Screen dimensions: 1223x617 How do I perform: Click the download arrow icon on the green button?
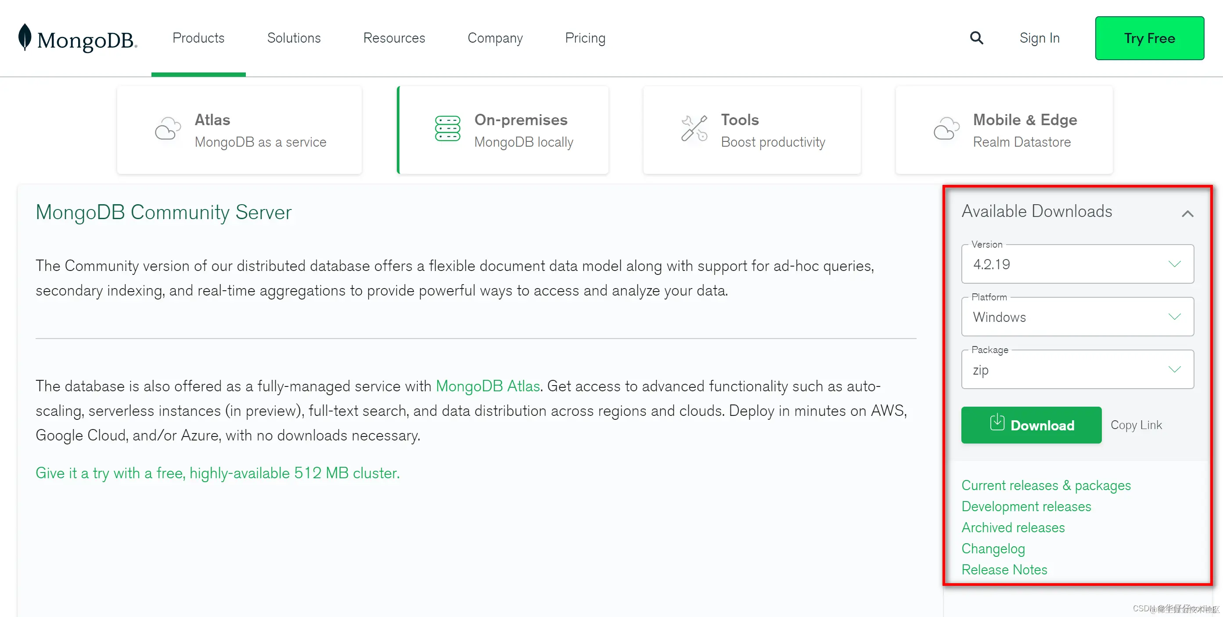point(996,422)
